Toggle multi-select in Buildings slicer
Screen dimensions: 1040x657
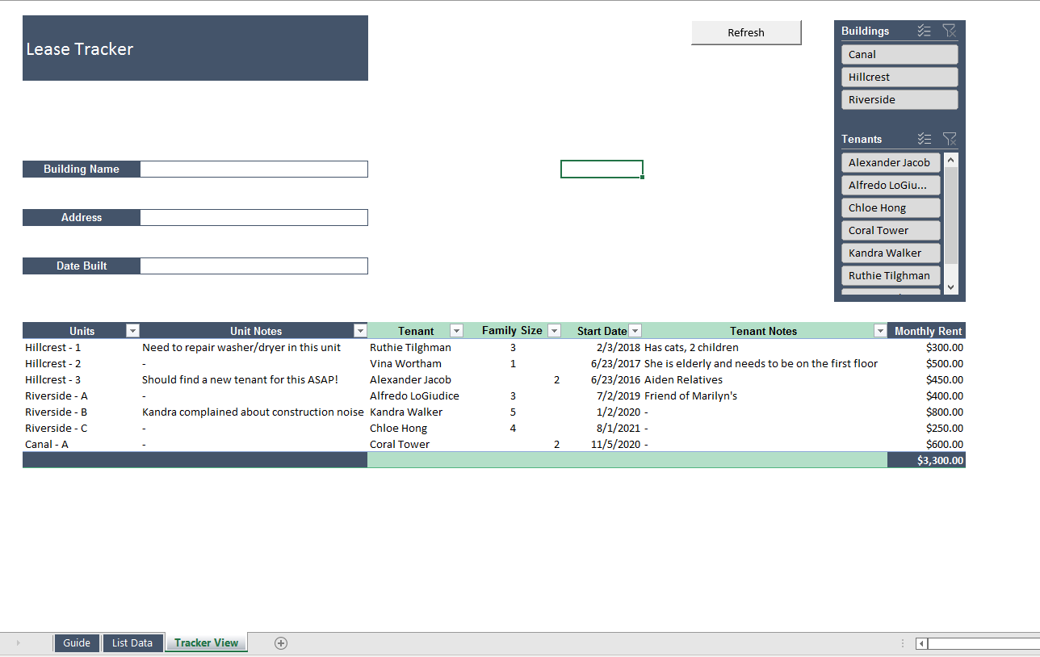[x=925, y=31]
